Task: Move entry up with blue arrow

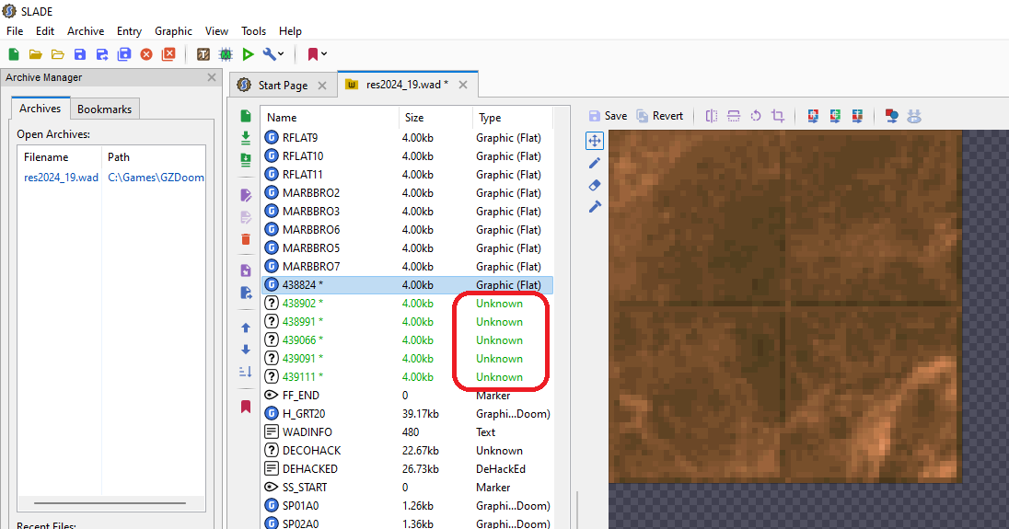Action: [246, 328]
